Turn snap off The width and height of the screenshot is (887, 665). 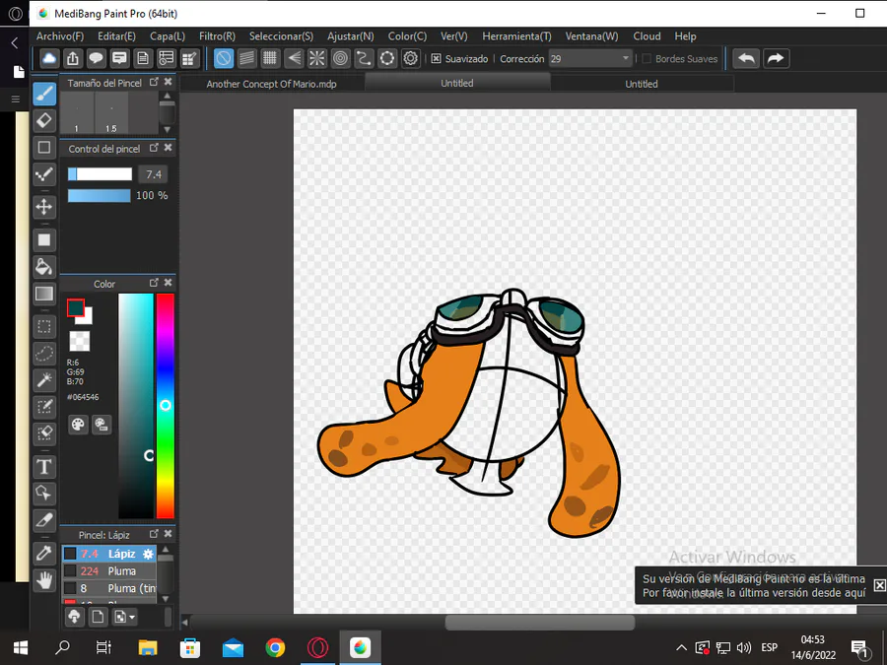point(224,58)
